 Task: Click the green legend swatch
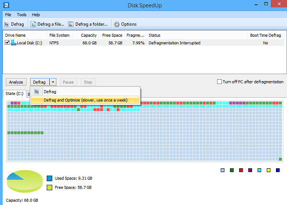pos(232,170)
